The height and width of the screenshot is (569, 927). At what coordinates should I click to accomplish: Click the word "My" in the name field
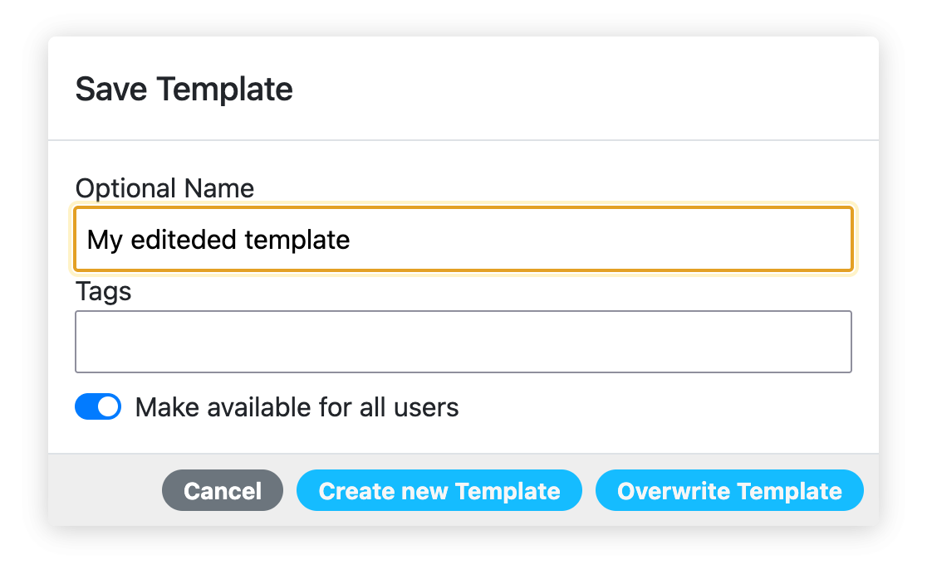(x=105, y=240)
